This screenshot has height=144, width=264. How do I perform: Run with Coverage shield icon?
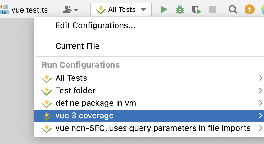coord(196,10)
